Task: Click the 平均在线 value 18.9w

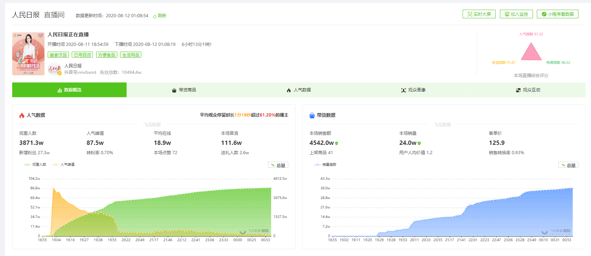Action: (x=162, y=143)
